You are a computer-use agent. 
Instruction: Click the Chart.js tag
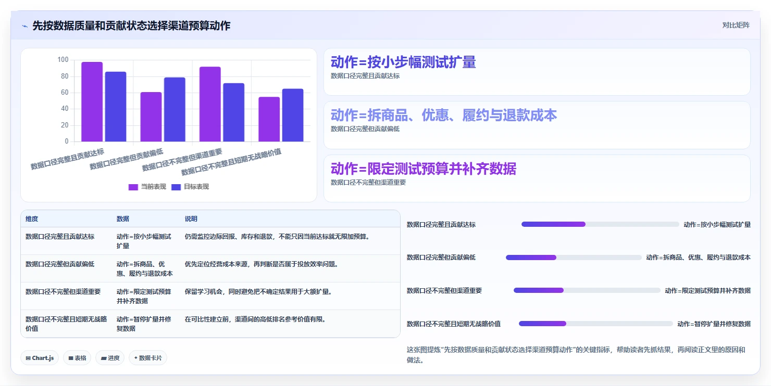(x=40, y=358)
